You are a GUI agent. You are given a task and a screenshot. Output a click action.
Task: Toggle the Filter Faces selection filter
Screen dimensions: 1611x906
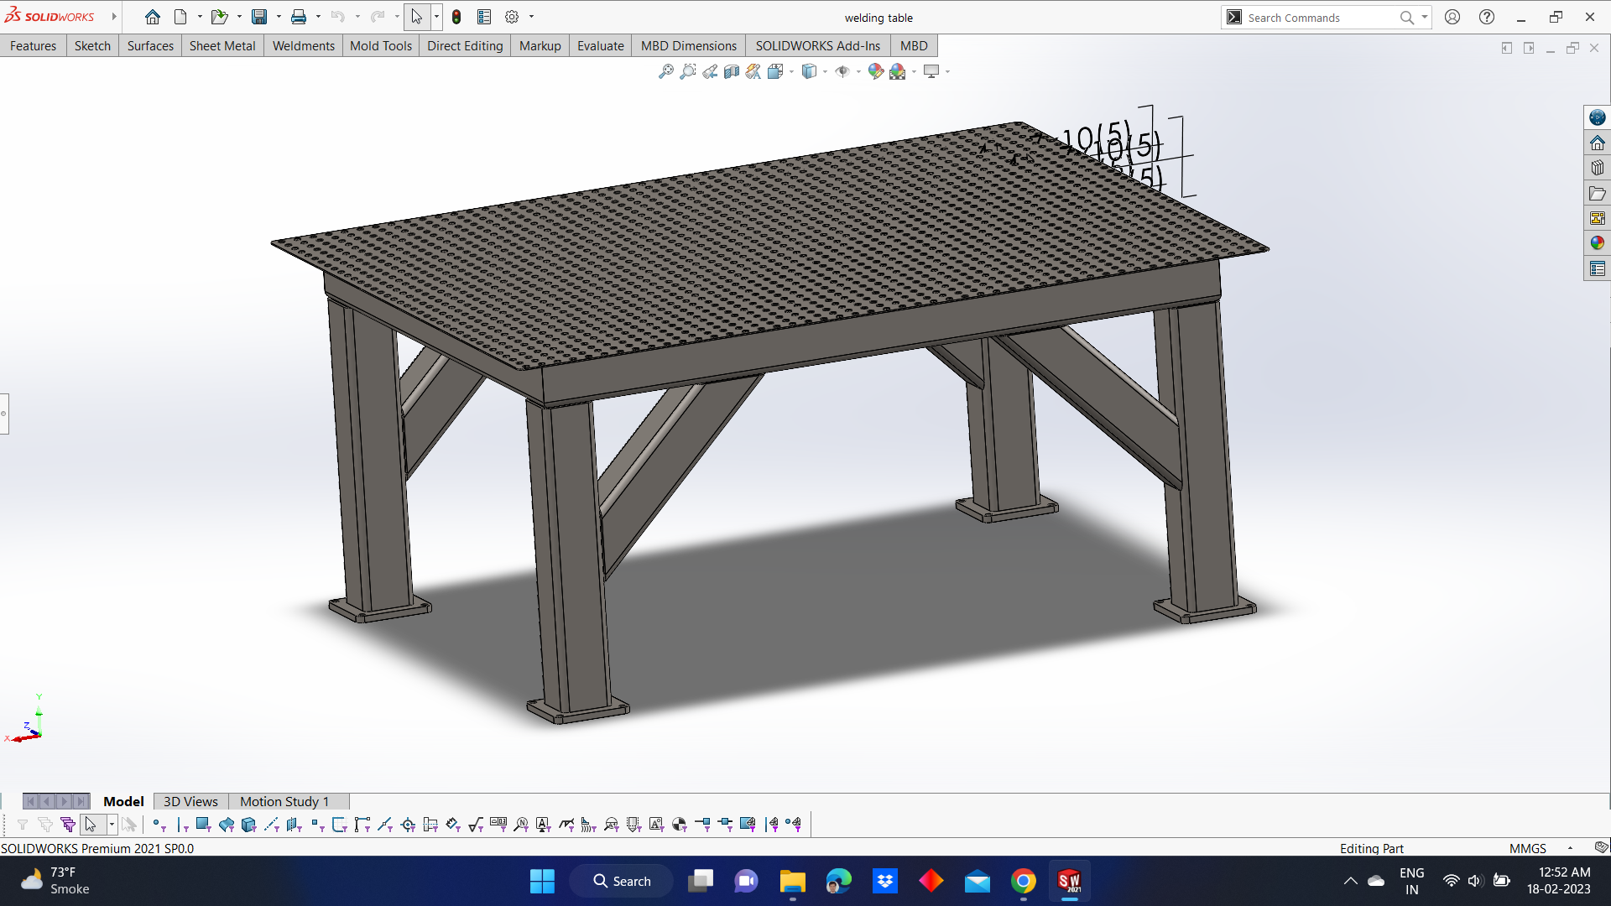click(x=202, y=825)
